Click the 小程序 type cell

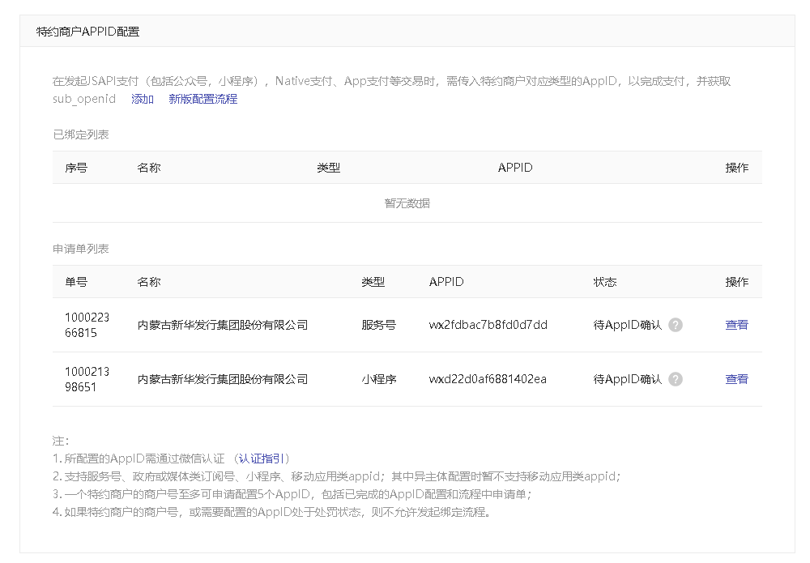click(x=378, y=379)
